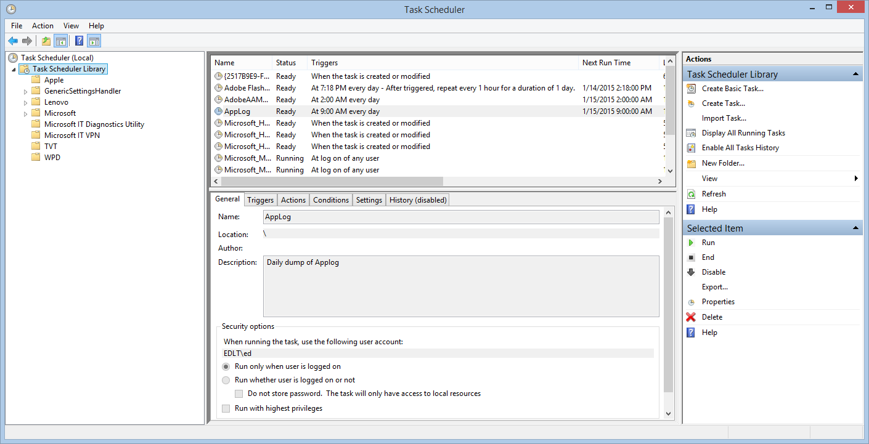Sort by the Next Run Time column header
Screen dimensions: 869x444
(x=619, y=63)
